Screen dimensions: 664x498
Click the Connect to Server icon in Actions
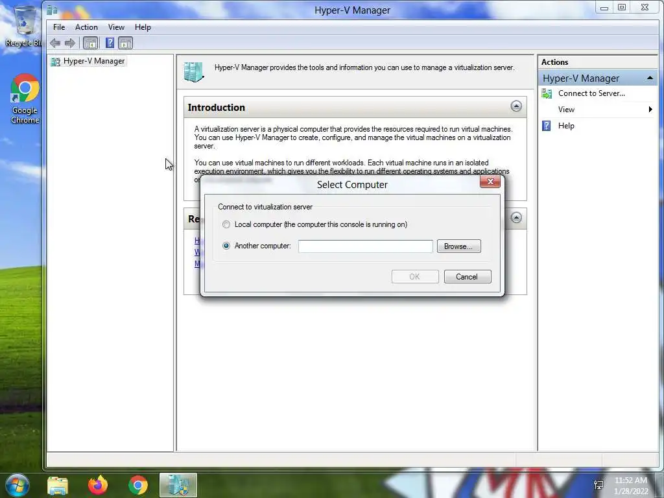click(x=547, y=93)
